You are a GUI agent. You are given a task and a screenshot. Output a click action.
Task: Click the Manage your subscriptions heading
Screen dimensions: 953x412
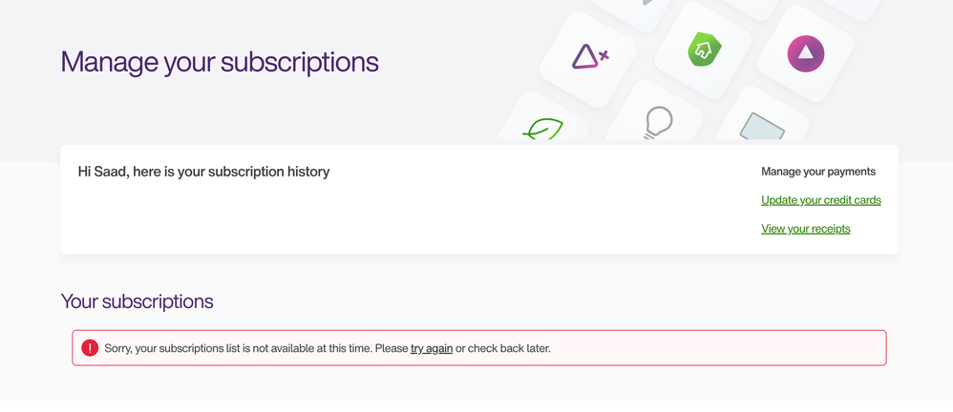point(220,62)
